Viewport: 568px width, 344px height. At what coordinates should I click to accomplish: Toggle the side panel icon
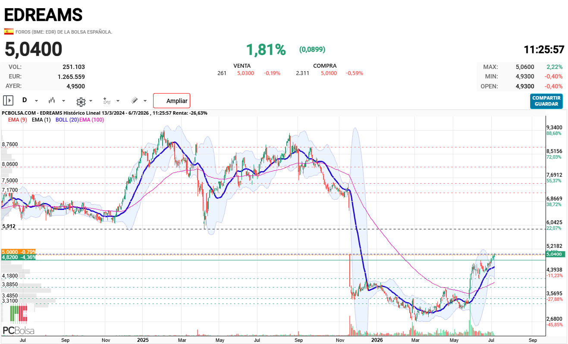(x=8, y=100)
